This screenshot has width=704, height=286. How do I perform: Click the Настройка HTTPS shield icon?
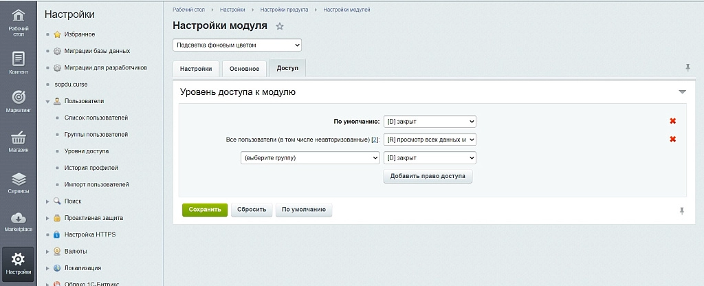(x=57, y=234)
